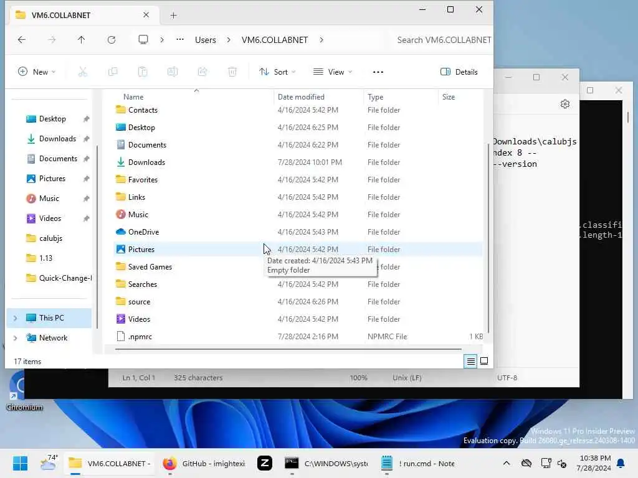Viewport: 638px width, 478px height.
Task: Click the file list horizontal scrollbar
Action: click(x=288, y=349)
